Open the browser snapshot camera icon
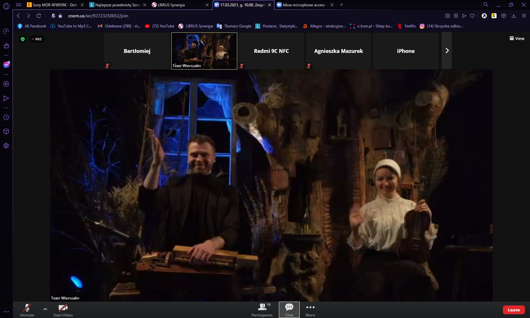 pyautogui.click(x=447, y=16)
